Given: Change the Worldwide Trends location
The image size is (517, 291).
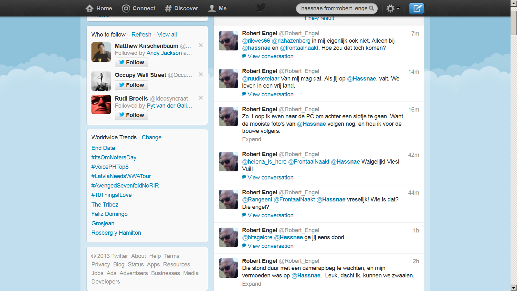Looking at the screenshot, I should [152, 137].
